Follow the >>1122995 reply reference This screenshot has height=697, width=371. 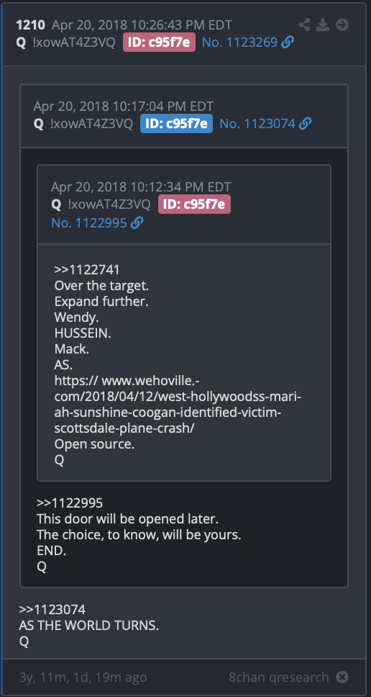click(70, 503)
